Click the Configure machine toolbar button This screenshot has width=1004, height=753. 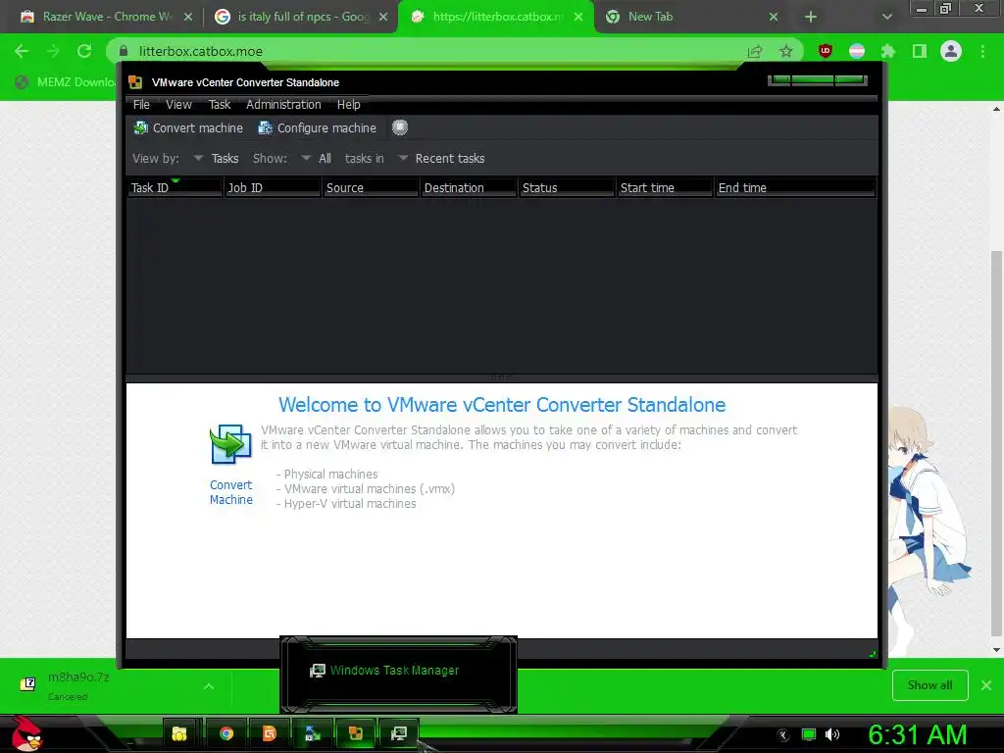point(318,128)
